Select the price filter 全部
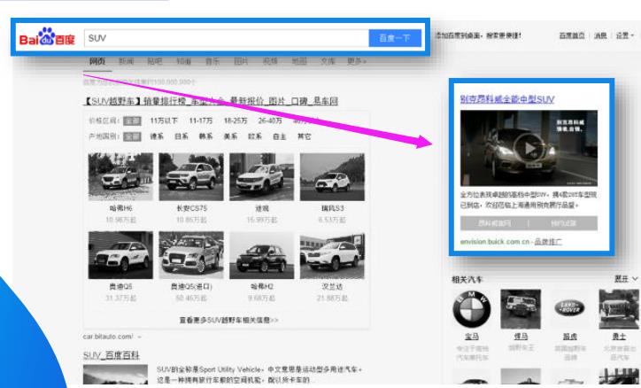This screenshot has width=641, height=388. [132, 121]
